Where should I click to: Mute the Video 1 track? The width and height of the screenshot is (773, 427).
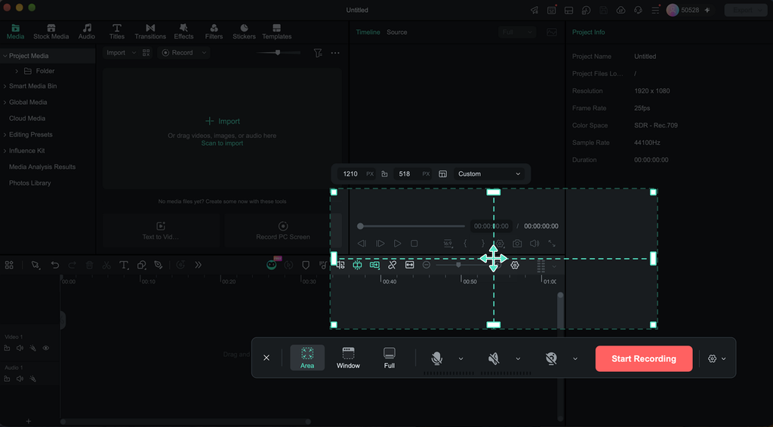point(20,349)
